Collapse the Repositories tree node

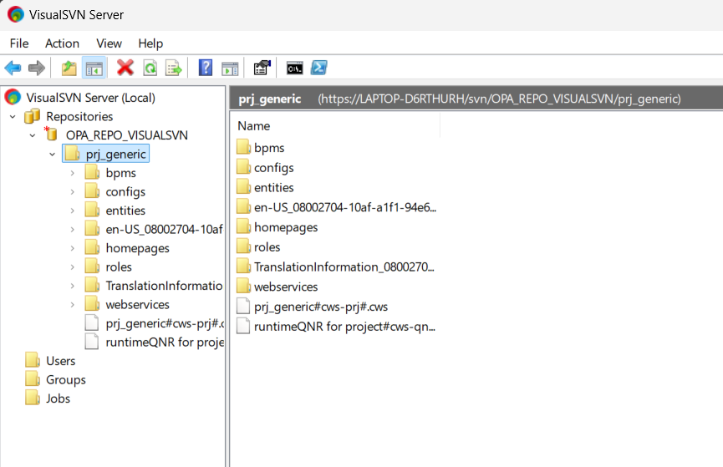click(x=13, y=117)
